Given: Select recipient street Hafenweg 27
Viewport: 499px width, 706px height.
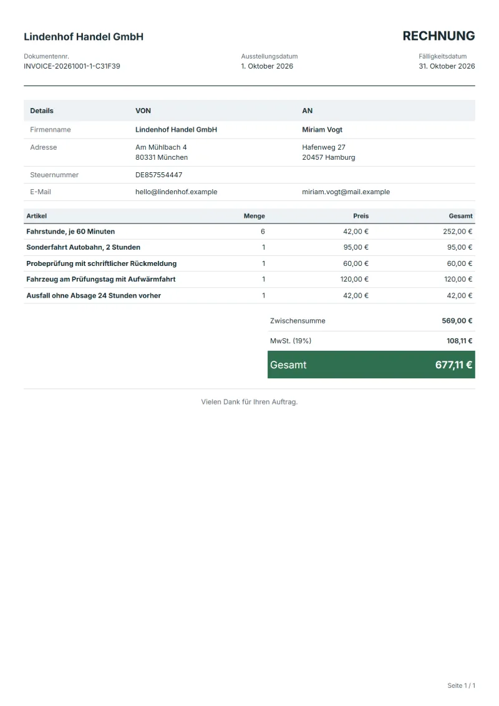Looking at the screenshot, I should [x=324, y=147].
